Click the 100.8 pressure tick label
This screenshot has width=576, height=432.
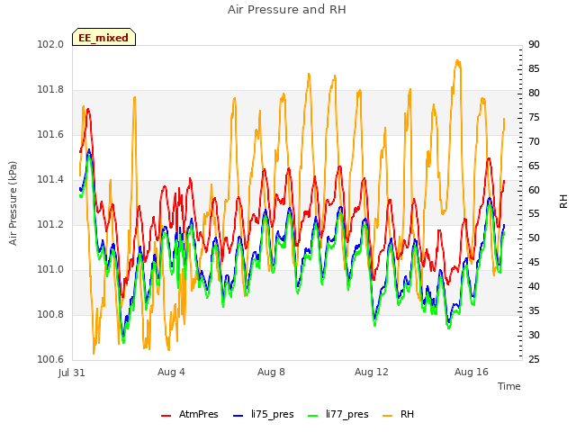50,314
